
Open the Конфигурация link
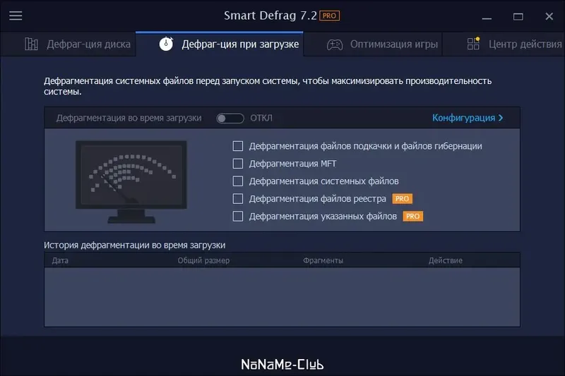point(468,118)
